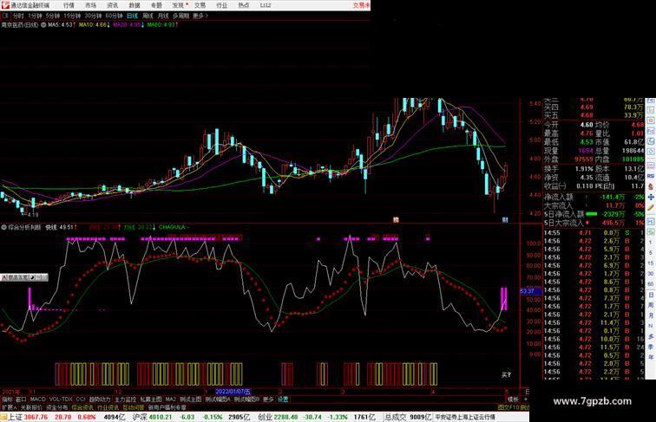This screenshot has width=656, height=422.
Task: Switch chart to 1分钟 period
Action: [35, 16]
